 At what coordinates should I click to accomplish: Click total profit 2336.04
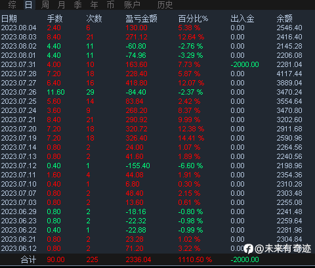(x=138, y=259)
